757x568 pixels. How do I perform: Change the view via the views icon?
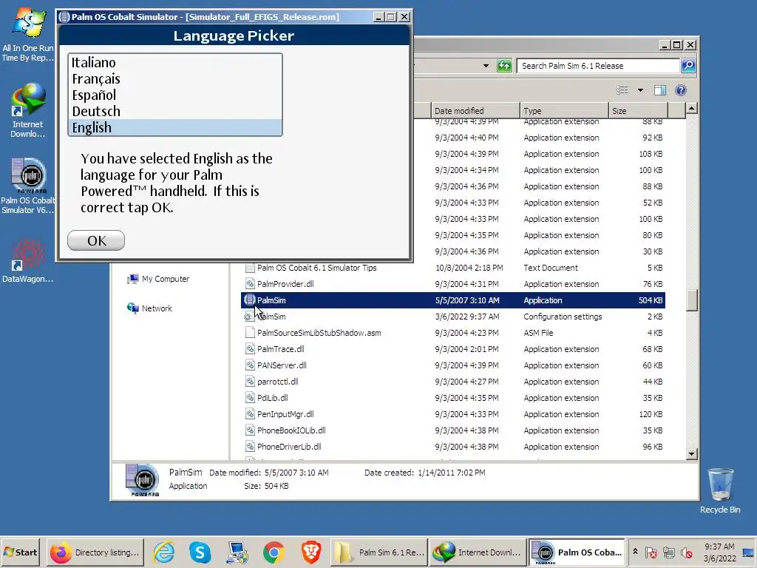[x=622, y=89]
